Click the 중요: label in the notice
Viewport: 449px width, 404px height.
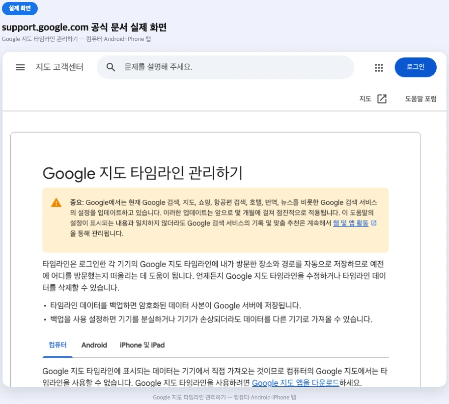[x=77, y=202]
